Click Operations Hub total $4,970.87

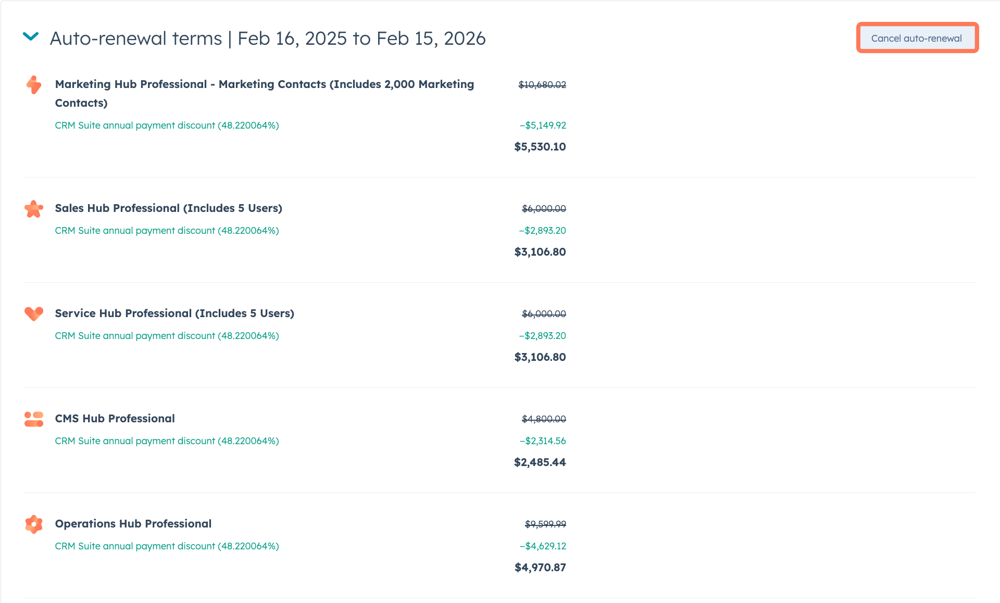pos(540,568)
